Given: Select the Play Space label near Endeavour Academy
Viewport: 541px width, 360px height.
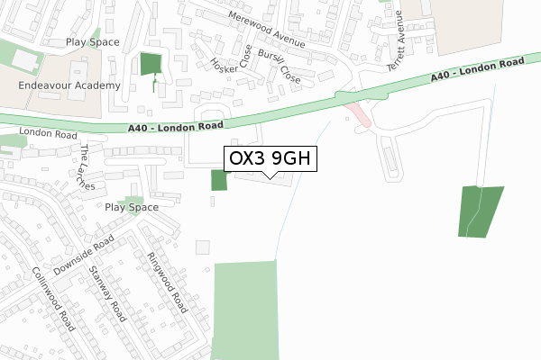Looking at the screenshot, I should click(x=93, y=42).
